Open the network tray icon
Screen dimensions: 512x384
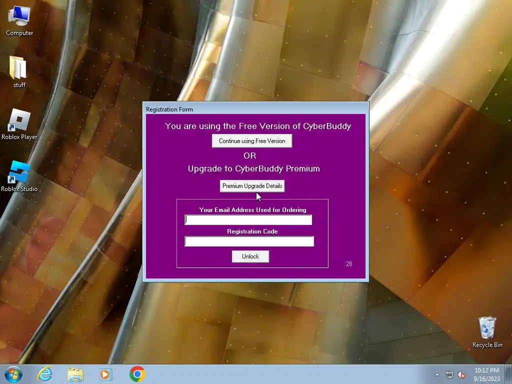click(x=449, y=375)
